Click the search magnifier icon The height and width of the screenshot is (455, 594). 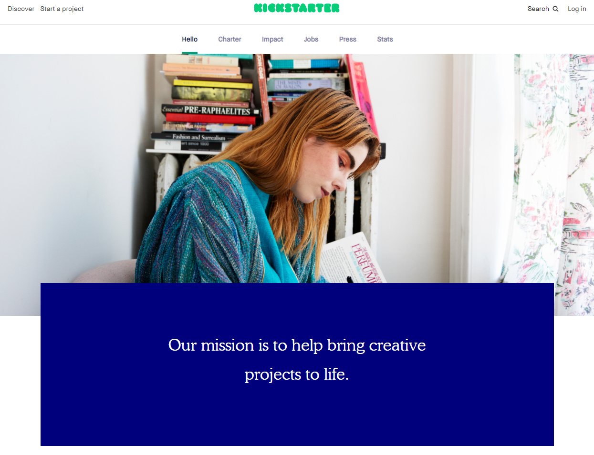555,9
